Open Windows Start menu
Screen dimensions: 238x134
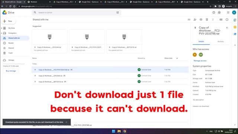click(x=113, y=131)
